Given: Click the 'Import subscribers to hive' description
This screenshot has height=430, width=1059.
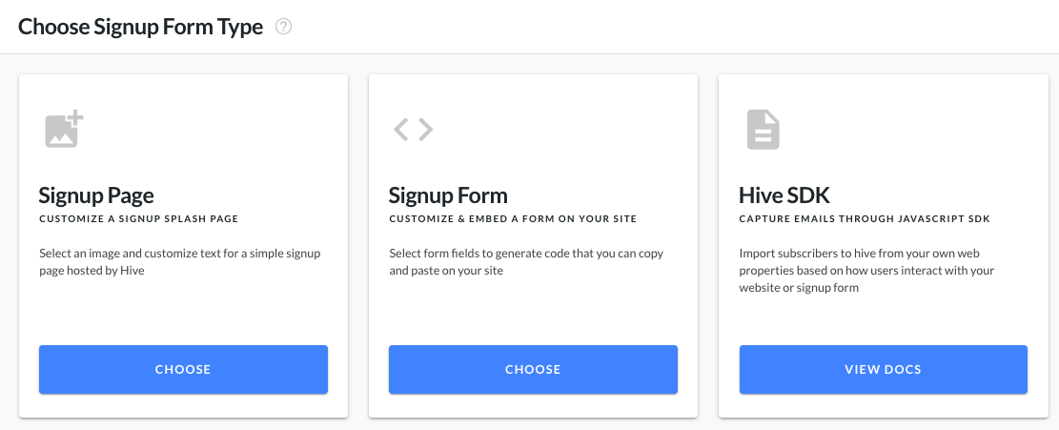Looking at the screenshot, I should (x=867, y=271).
